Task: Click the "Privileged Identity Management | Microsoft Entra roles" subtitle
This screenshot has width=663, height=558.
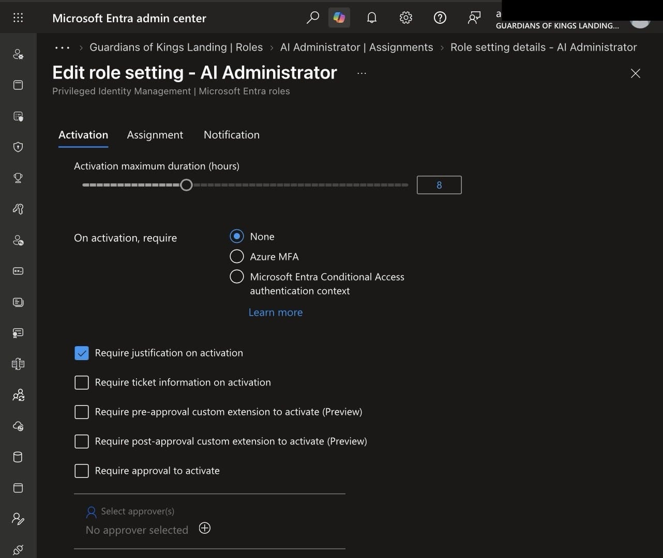Action: pyautogui.click(x=171, y=91)
